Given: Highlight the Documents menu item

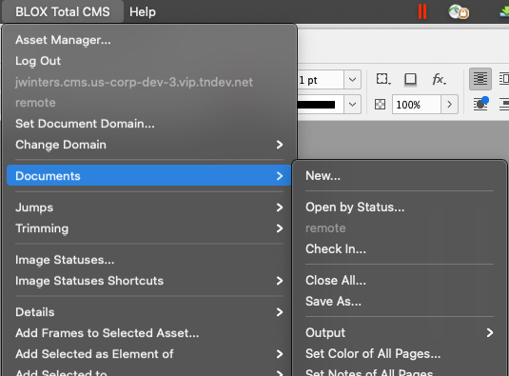Looking at the screenshot, I should point(148,176).
